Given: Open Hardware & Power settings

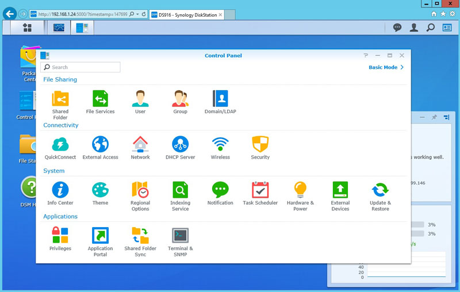Looking at the screenshot, I should click(x=300, y=197).
